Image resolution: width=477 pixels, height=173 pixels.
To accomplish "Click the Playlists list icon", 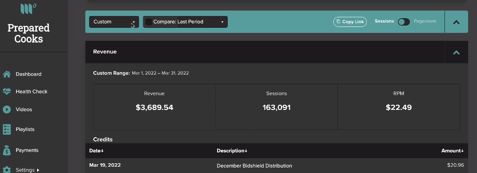I will 7,129.
